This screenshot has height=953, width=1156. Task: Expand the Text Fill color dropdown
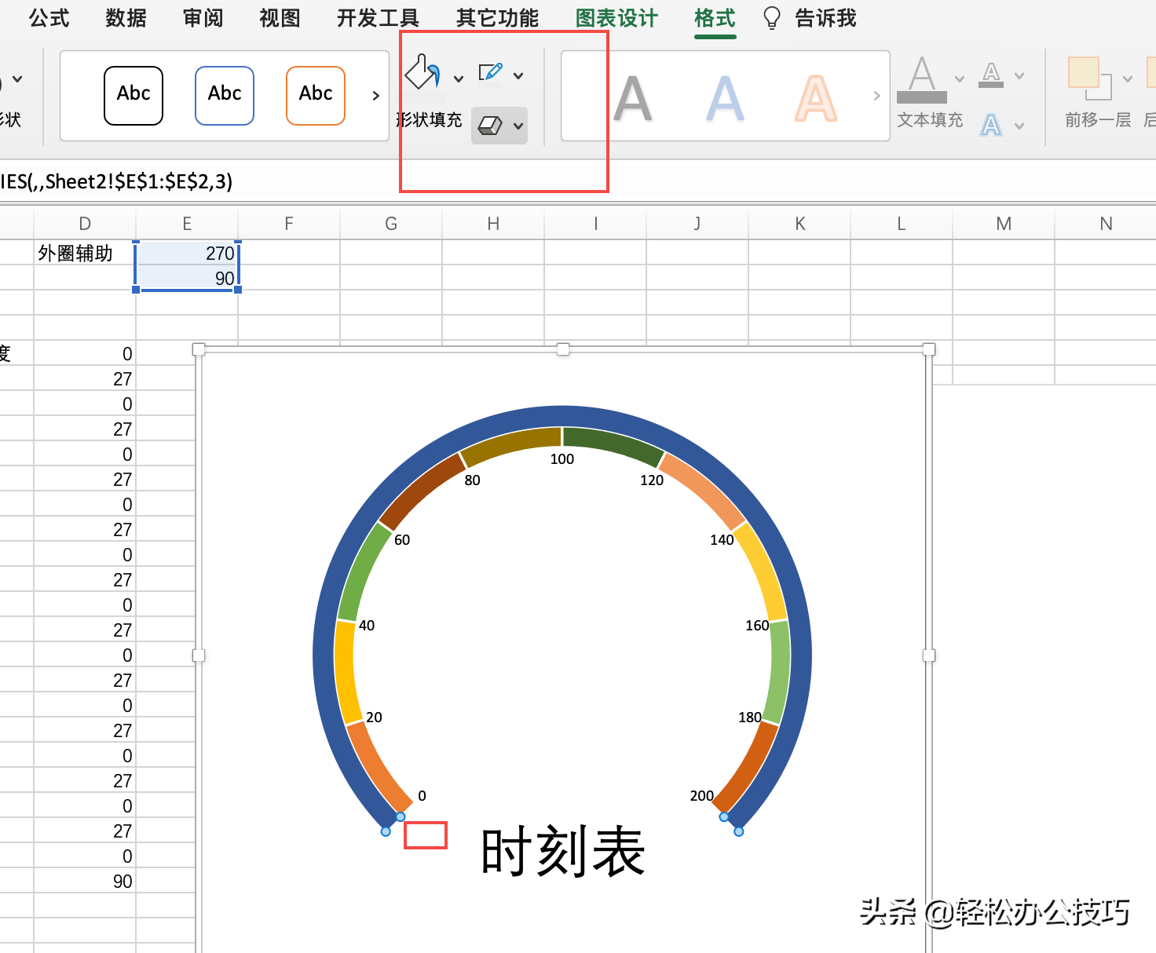[x=960, y=79]
